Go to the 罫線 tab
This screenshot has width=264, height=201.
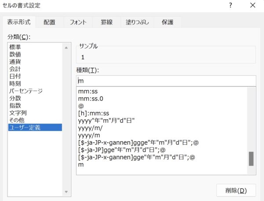pyautogui.click(x=106, y=22)
